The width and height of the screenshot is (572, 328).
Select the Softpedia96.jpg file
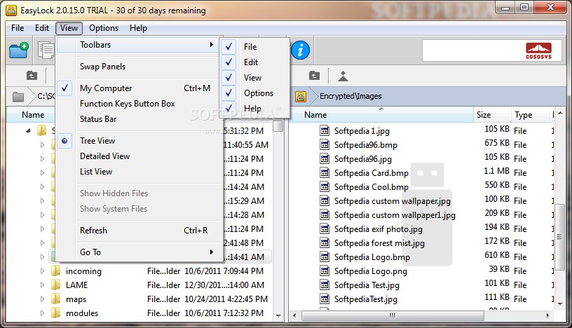click(x=363, y=158)
